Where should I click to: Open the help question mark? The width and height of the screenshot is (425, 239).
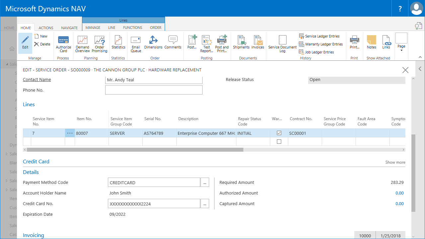pos(400,9)
